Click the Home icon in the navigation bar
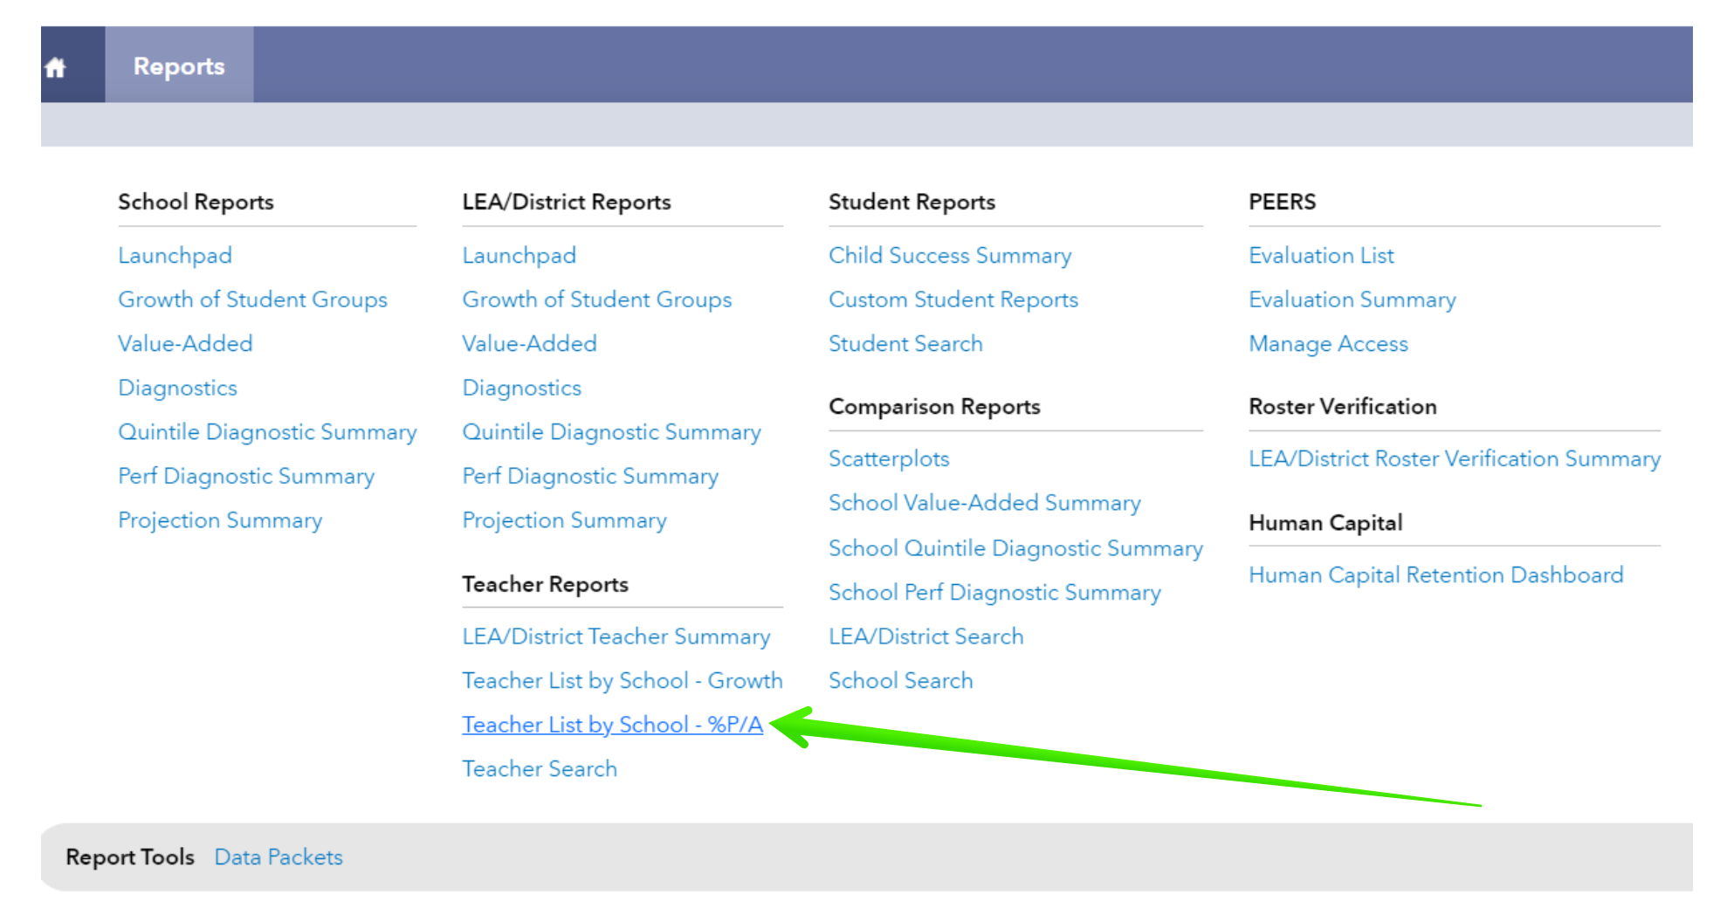Screen dimensions: 1727x915 pos(56,67)
